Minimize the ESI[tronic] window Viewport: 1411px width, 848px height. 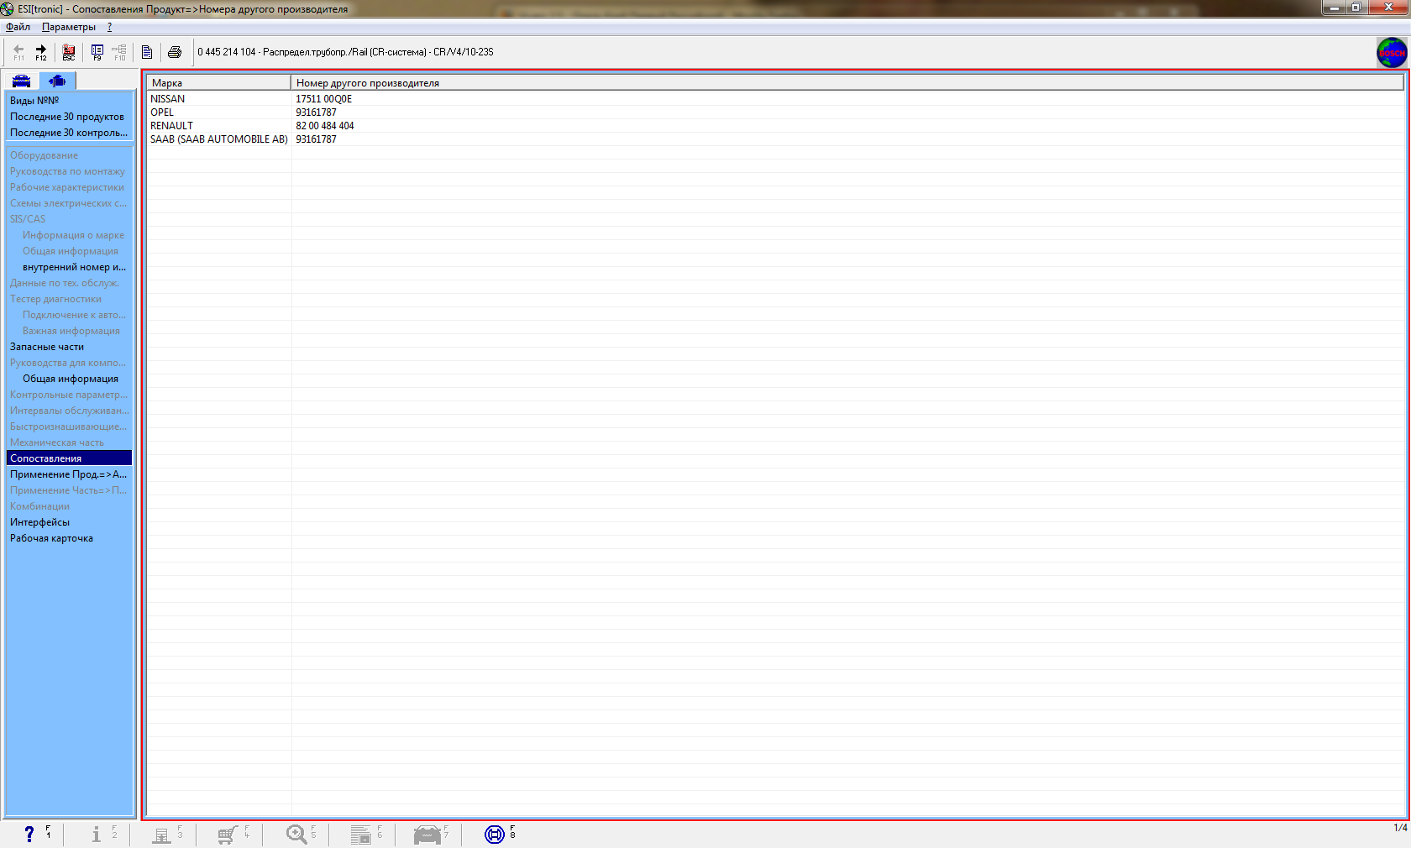coord(1334,8)
